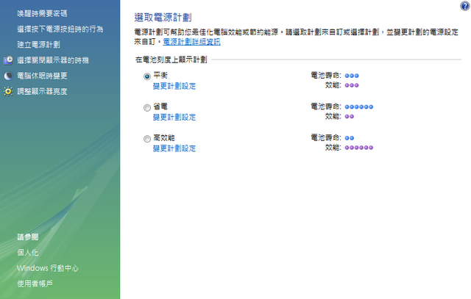Open 選擇按下電源按鈕時的行為 sidebar link
The width and height of the screenshot is (471, 299).
(x=60, y=29)
